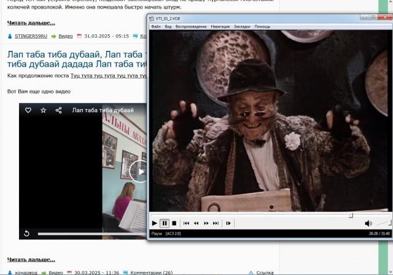393x275 pixels.
Task: Click comments bubble icon beside Комментарии (26)
Action: (x=125, y=273)
